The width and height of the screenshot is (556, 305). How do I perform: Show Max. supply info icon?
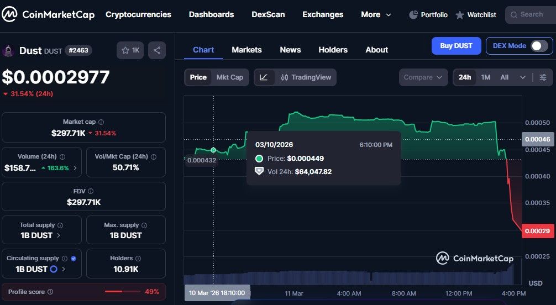[x=144, y=225]
